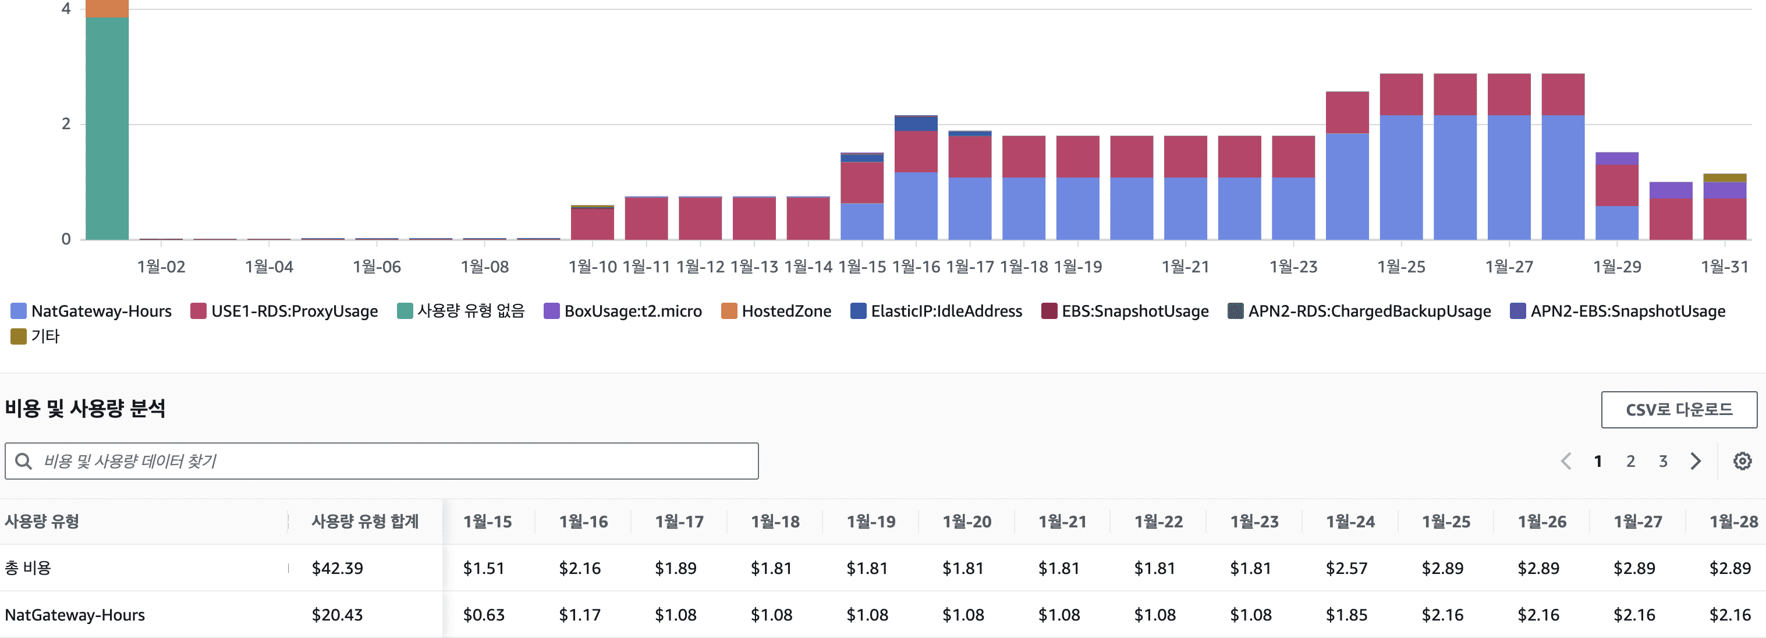Click the $1.89 cell under 1월-17
1766x638 pixels.
point(675,568)
